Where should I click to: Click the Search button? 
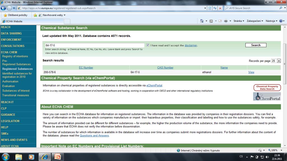coord(256,45)
